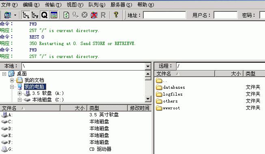
Task: Sort local list by 类型 column
Action: [107, 108]
